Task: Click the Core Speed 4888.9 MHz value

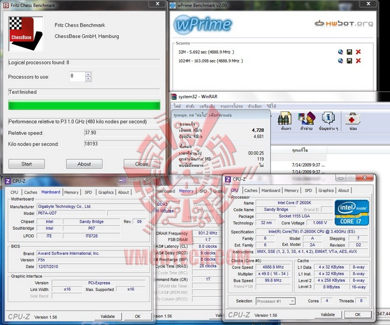Action: tap(273, 267)
